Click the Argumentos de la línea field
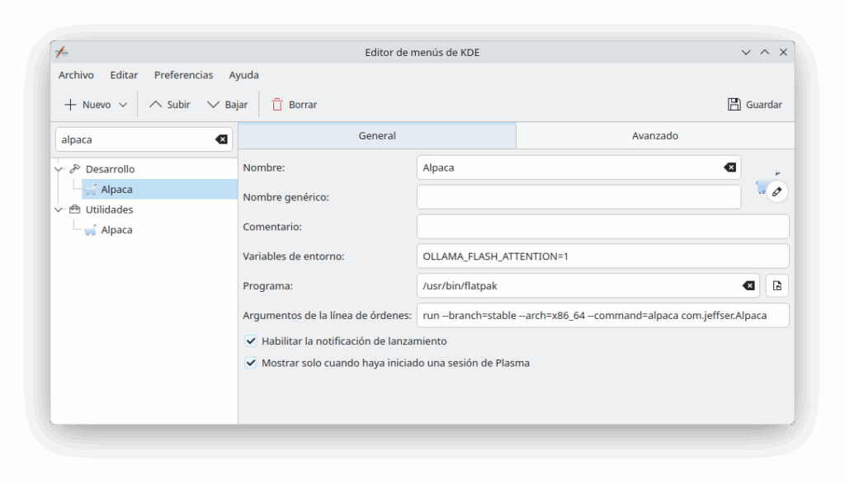 (602, 316)
